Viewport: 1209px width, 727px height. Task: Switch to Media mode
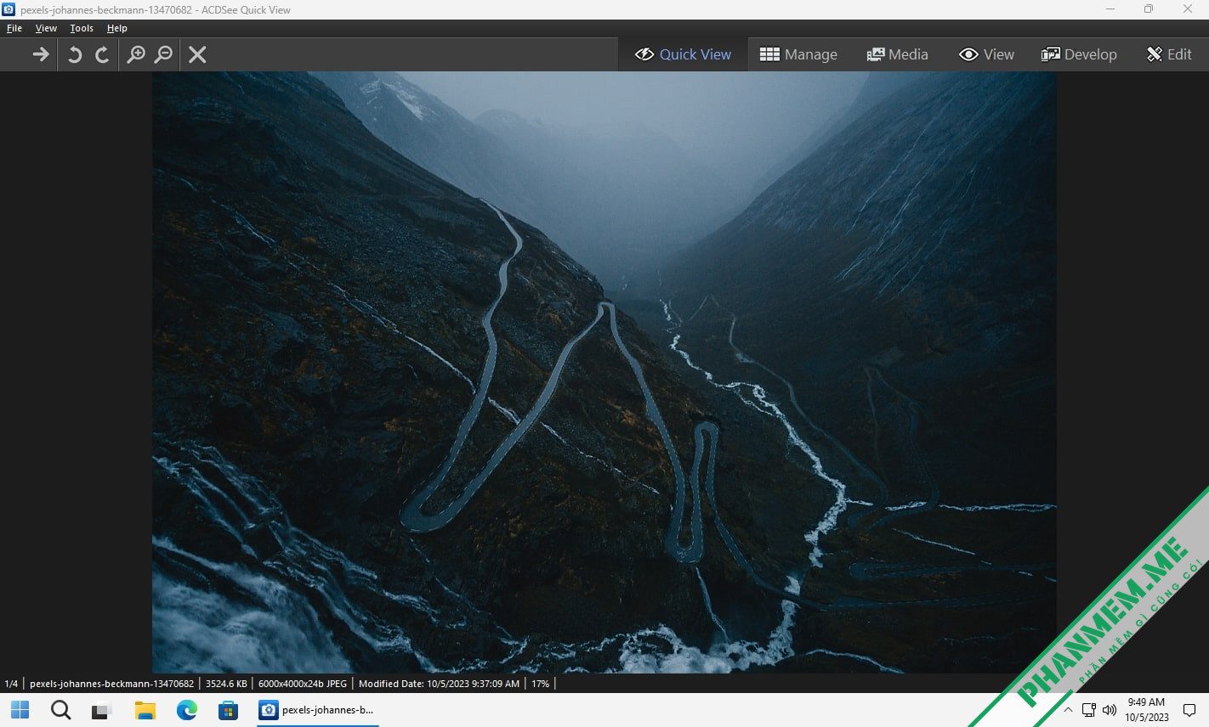point(897,54)
